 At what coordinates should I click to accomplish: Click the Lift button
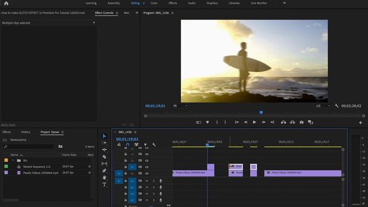283,122
